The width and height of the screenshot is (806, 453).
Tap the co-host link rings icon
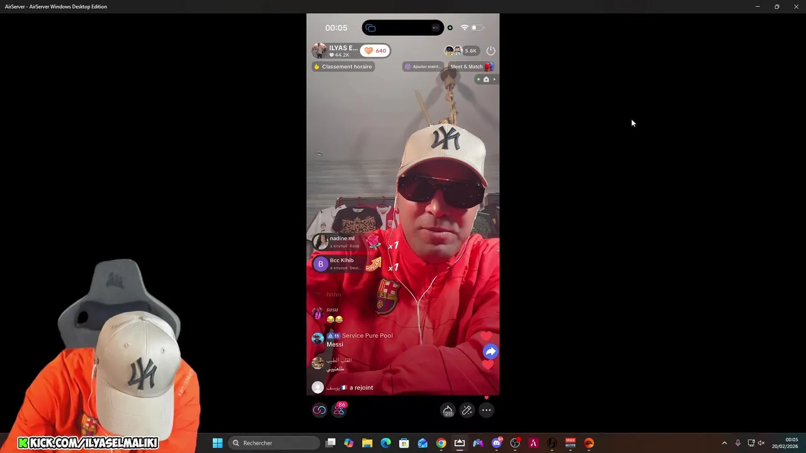point(319,410)
